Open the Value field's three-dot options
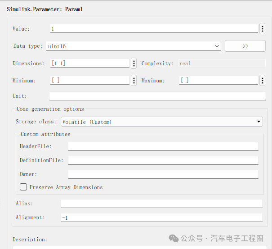 click(263, 29)
